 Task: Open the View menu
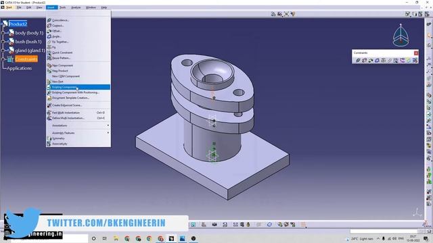(39, 7)
